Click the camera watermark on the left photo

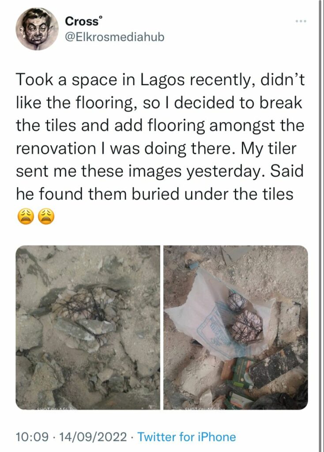click(56, 408)
